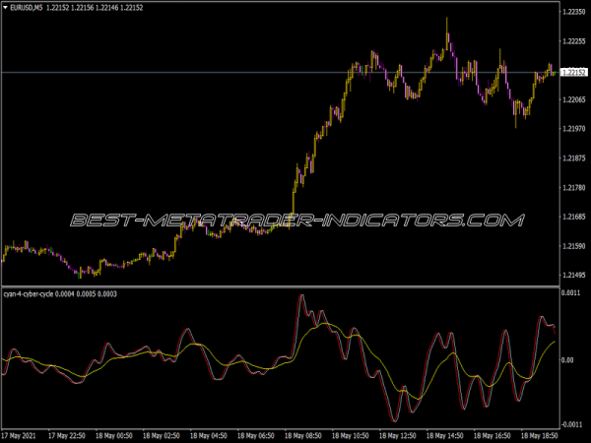The height and width of the screenshot is (443, 591).
Task: Click the tallest peak in the indicator window
Action: click(300, 297)
